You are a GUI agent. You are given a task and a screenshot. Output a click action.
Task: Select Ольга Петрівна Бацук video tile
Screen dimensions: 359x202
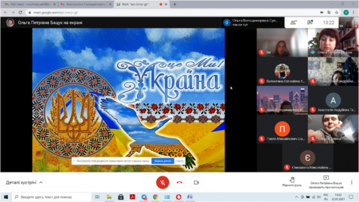click(x=333, y=43)
